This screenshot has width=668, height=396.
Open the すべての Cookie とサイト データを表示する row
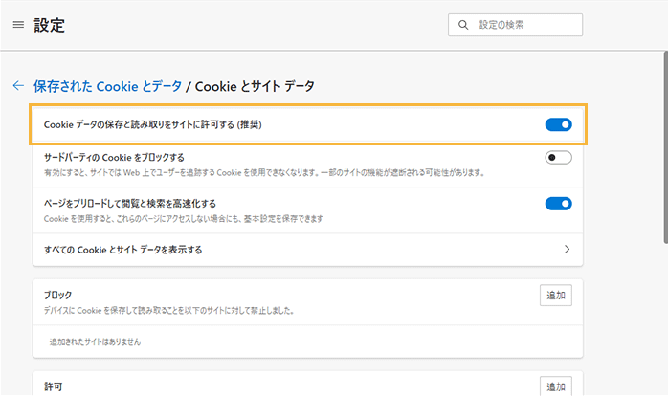click(x=287, y=250)
